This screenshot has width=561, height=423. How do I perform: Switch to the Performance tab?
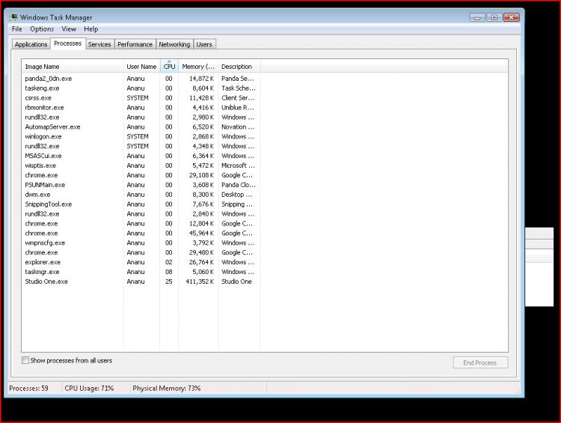(135, 44)
